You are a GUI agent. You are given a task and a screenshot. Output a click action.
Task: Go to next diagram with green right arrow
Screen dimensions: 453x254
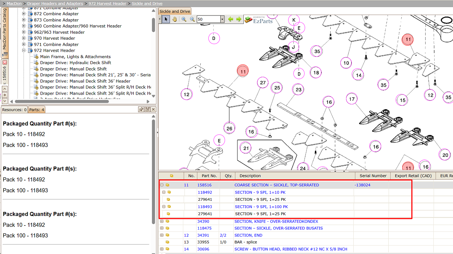pos(239,19)
